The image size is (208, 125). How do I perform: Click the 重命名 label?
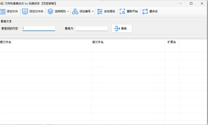tap(154, 11)
